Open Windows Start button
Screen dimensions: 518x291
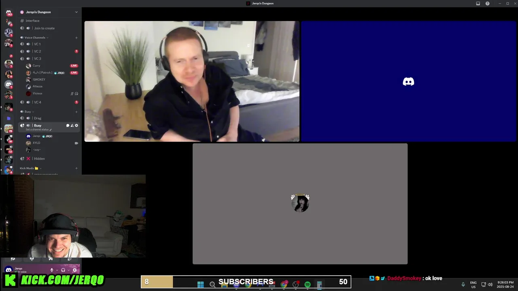click(x=200, y=285)
